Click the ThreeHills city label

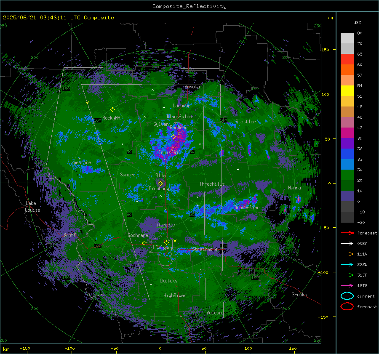tap(212, 184)
